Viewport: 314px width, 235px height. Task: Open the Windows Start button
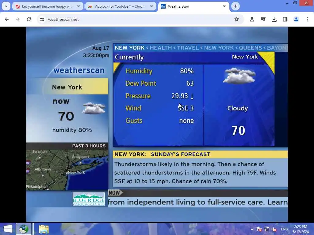8,229
